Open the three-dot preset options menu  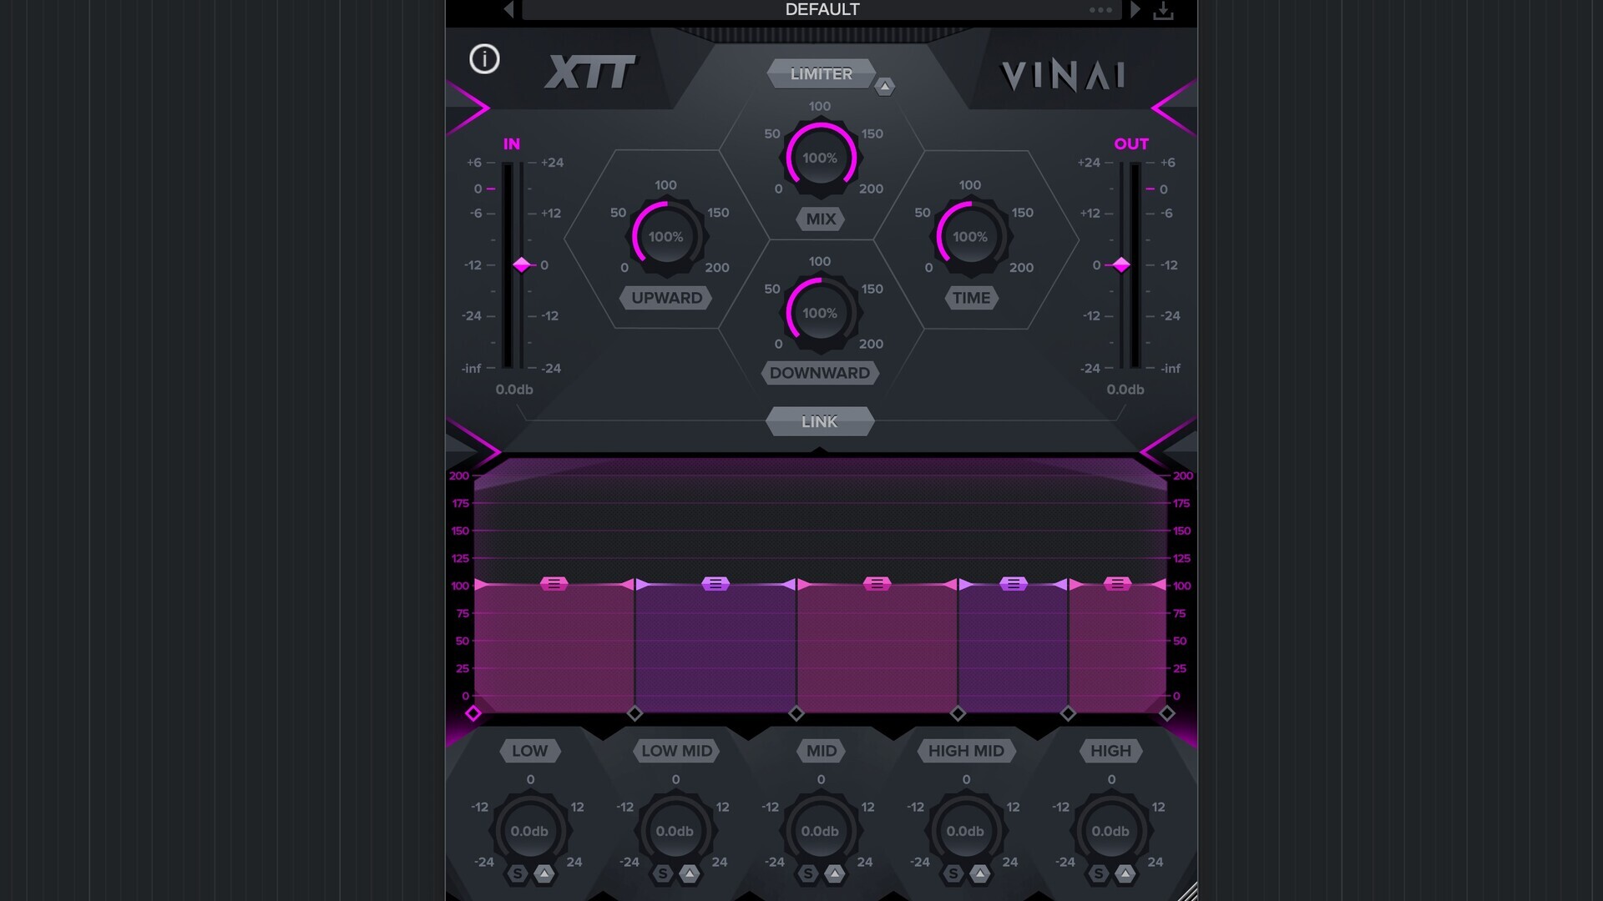coord(1100,10)
